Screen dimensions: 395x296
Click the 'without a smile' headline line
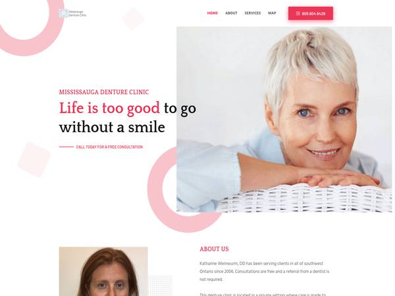(x=112, y=128)
